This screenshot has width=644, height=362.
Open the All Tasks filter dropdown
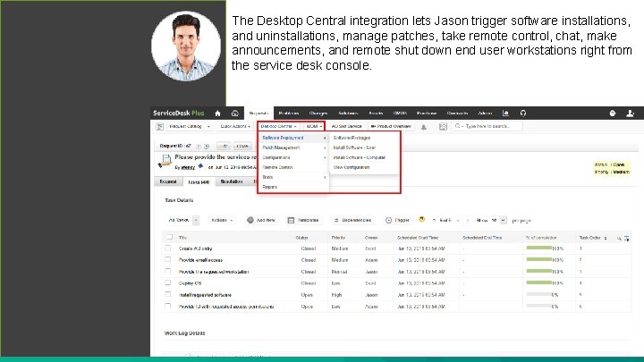(182, 221)
